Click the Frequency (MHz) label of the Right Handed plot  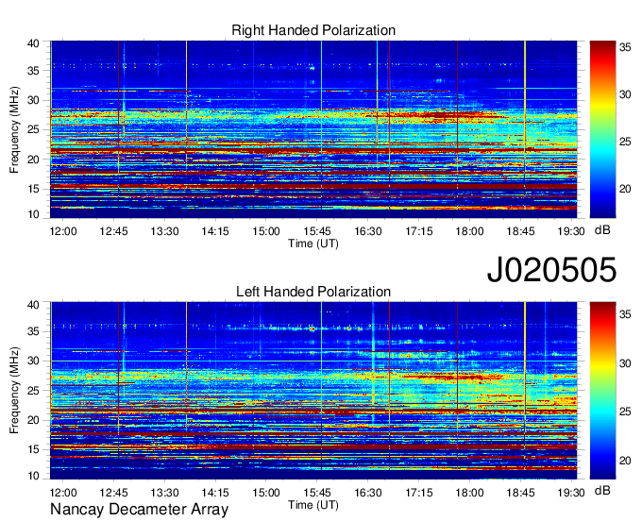tap(14, 129)
